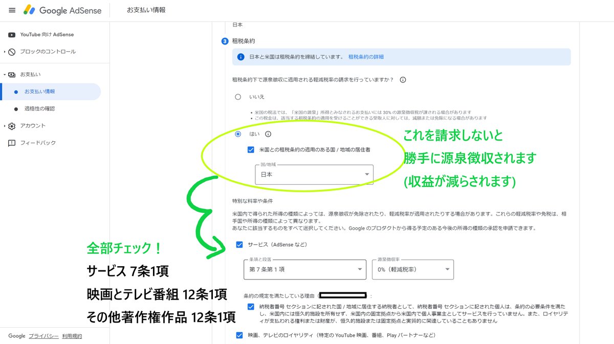Click the info icon next to はい
The width and height of the screenshot is (614, 344).
(268, 134)
